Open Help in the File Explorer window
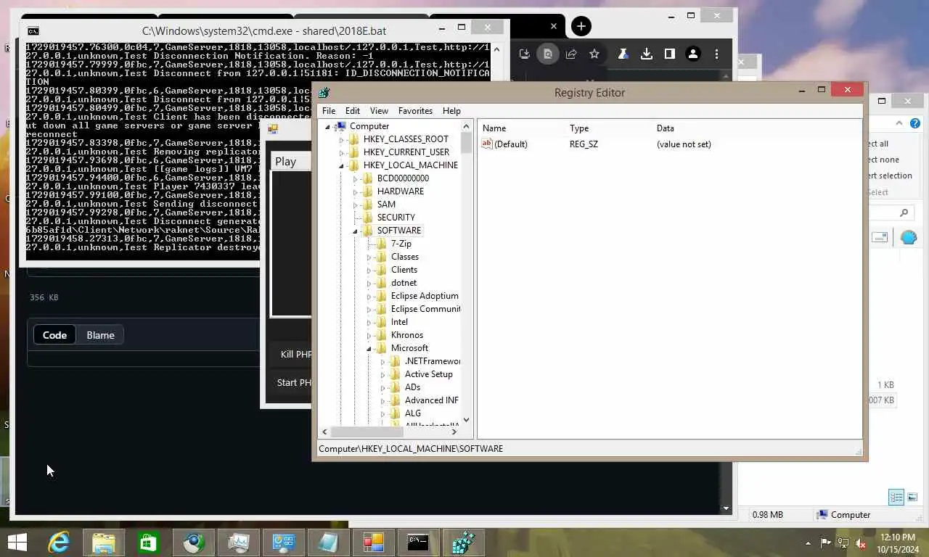 (x=915, y=123)
